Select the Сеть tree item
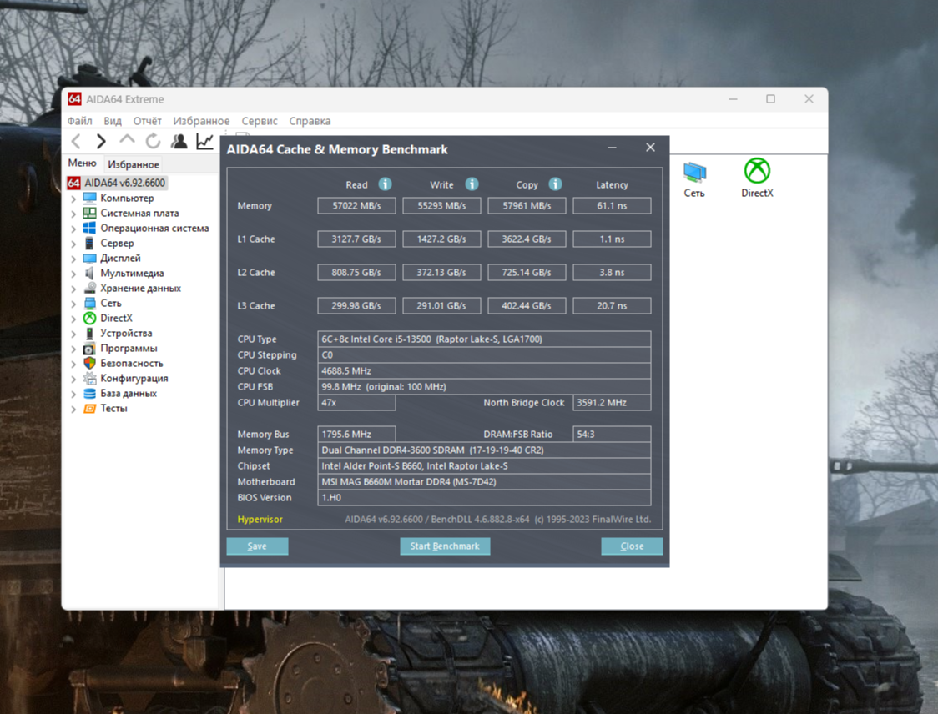This screenshot has width=938, height=714. click(x=111, y=303)
